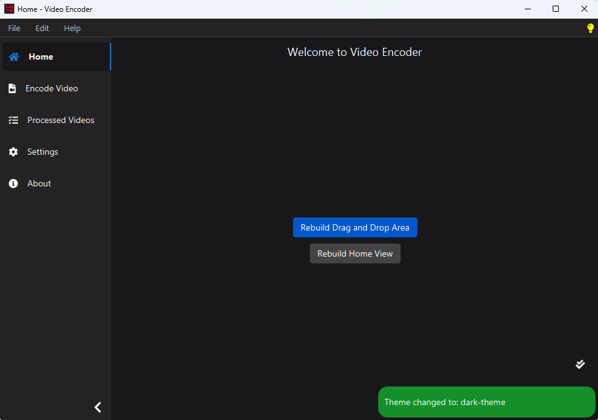Image resolution: width=598 pixels, height=420 pixels.
Task: Open Settings from the navigation list
Action: [x=42, y=152]
